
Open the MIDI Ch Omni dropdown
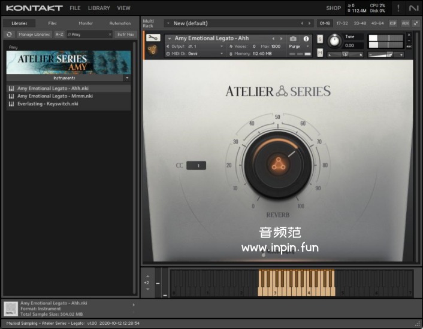(x=194, y=54)
